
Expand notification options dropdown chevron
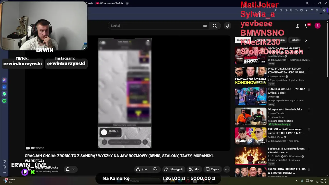click(x=74, y=169)
